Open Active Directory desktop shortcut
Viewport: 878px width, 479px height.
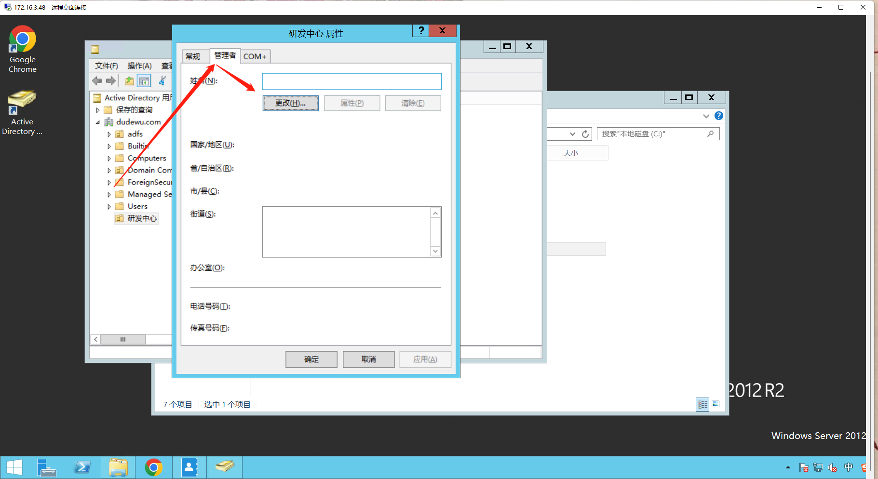[x=22, y=112]
